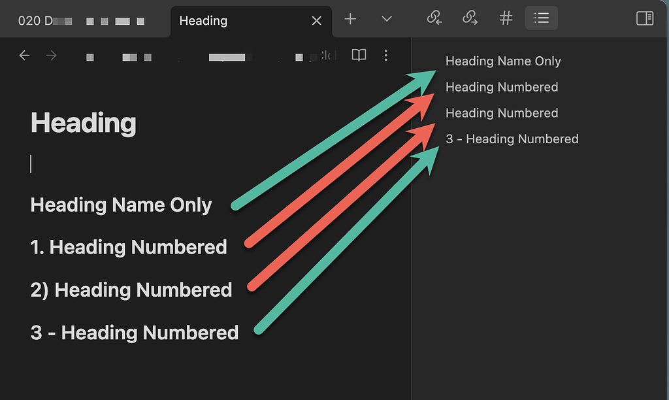669x400 pixels.
Task: Place cursor in "2) Heading Numbered" editor line
Action: pyautogui.click(x=131, y=290)
